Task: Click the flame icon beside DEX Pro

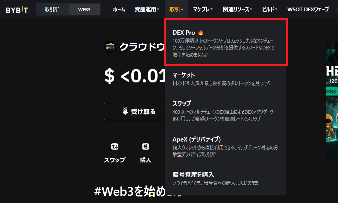Action: 201,32
